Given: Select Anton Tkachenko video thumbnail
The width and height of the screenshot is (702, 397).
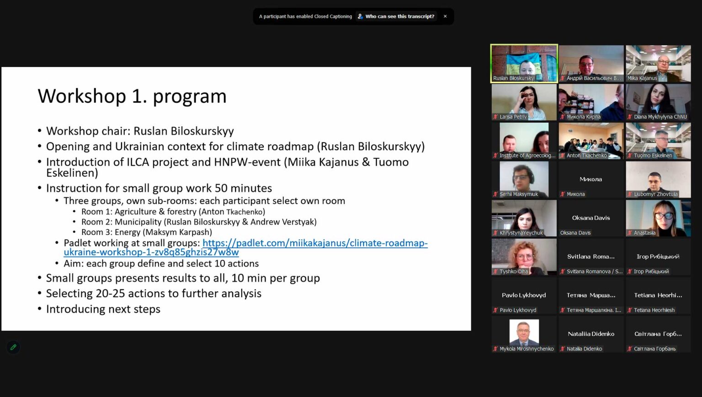Looking at the screenshot, I should pos(591,141).
